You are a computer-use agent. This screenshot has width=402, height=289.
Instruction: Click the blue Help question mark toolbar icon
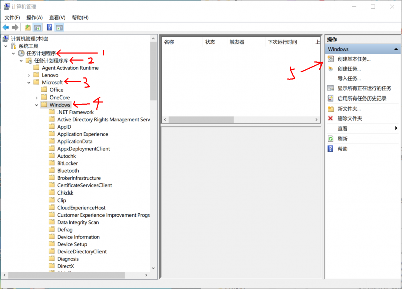pos(49,27)
